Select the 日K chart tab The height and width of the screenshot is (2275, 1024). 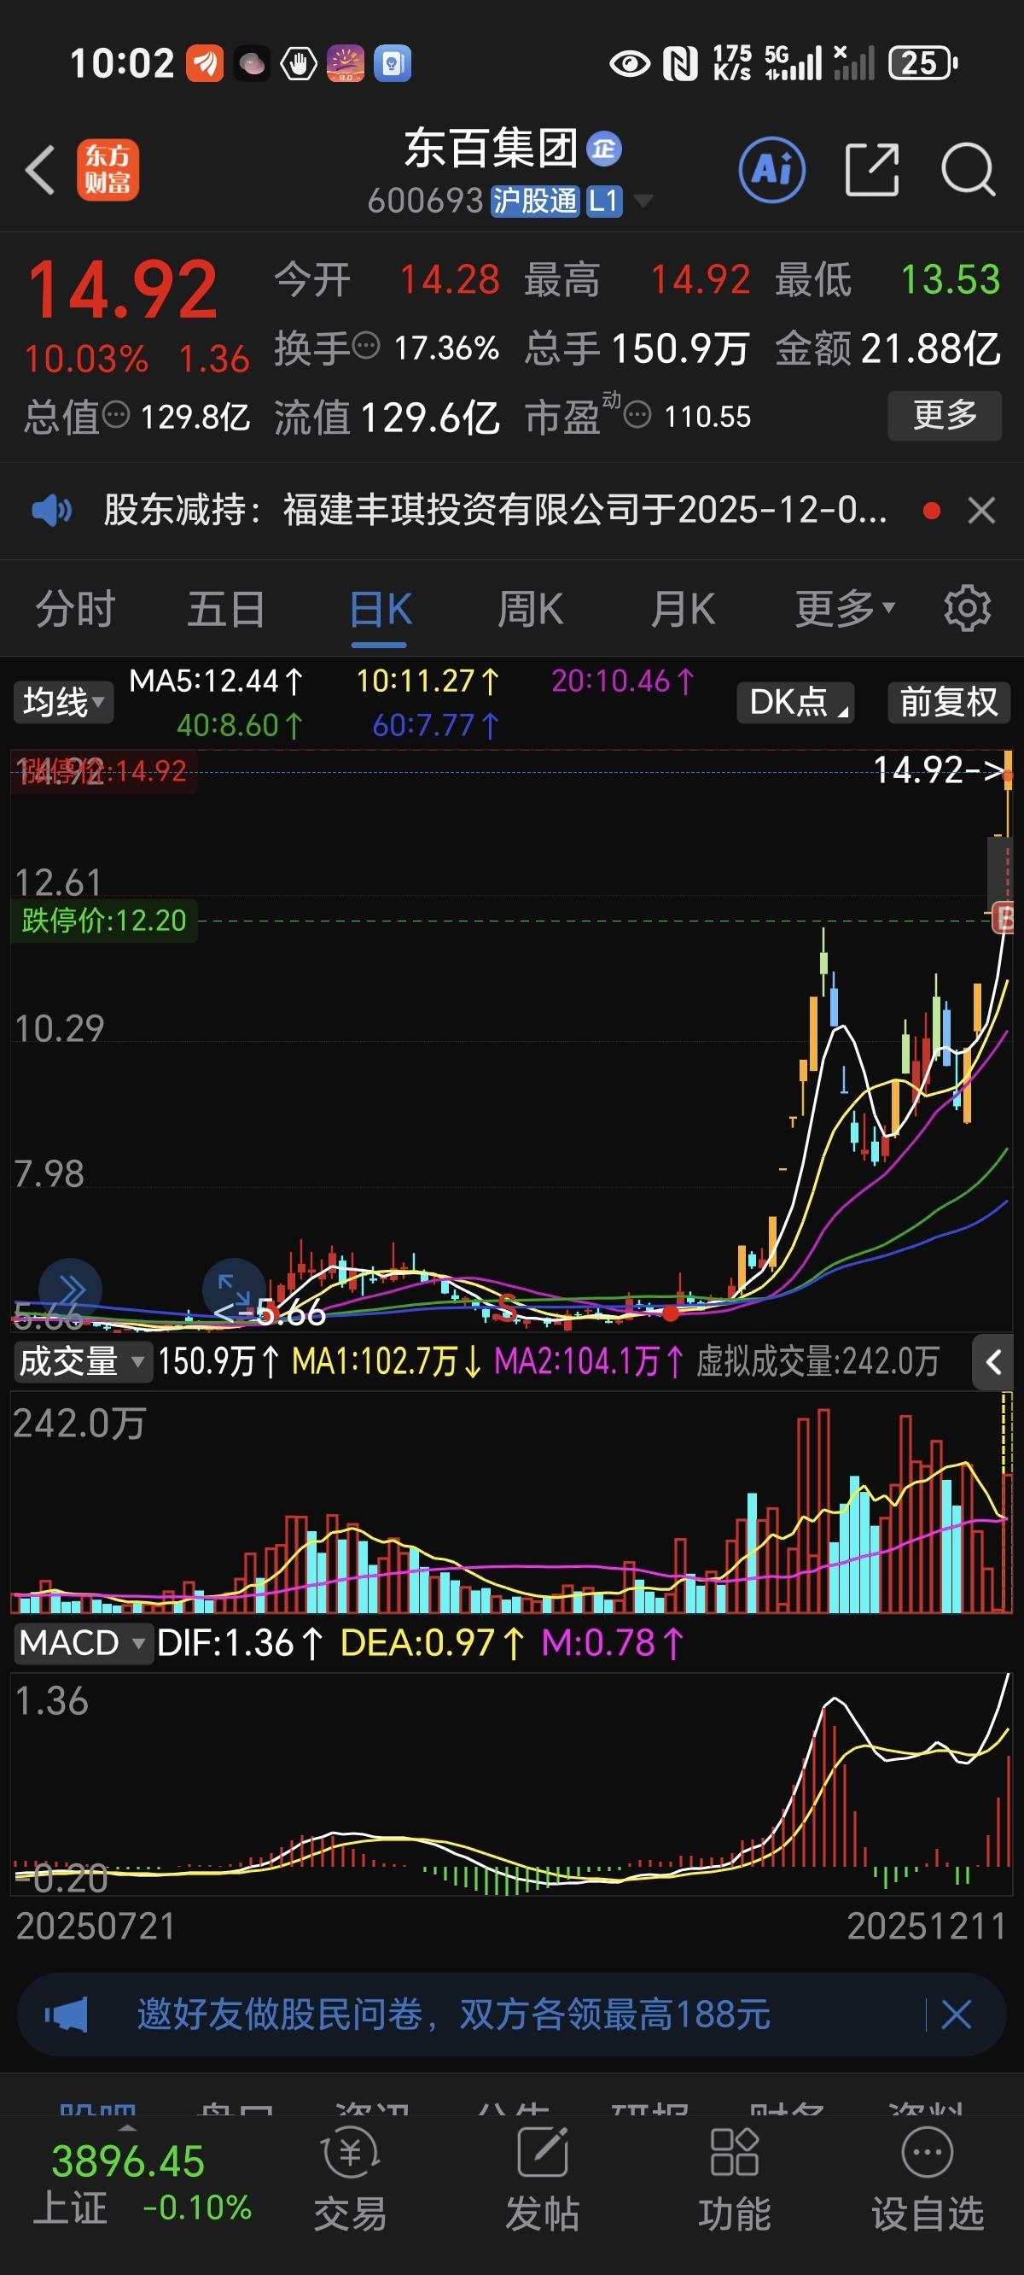381,610
